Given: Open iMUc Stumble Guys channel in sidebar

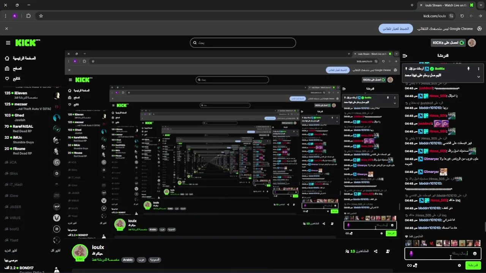Looking at the screenshot, I should (x=32, y=140).
